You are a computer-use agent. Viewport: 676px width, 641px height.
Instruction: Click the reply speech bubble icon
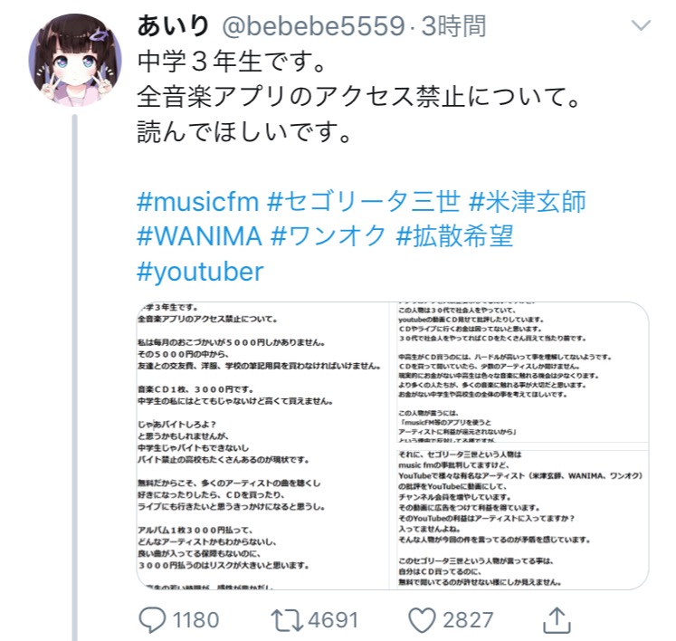point(152,620)
